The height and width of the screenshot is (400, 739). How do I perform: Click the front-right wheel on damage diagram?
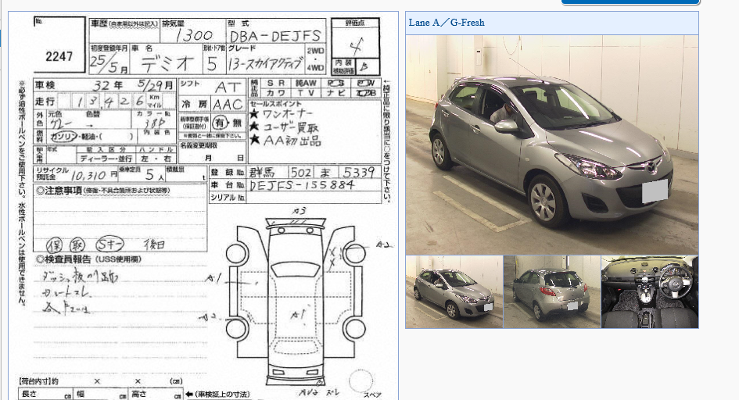pos(354,254)
